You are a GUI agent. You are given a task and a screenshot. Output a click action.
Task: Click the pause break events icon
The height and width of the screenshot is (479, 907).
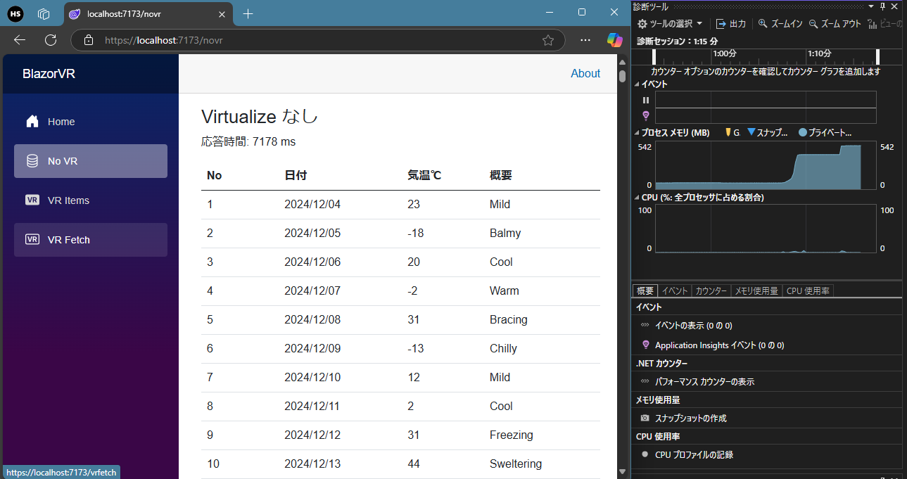coord(645,100)
